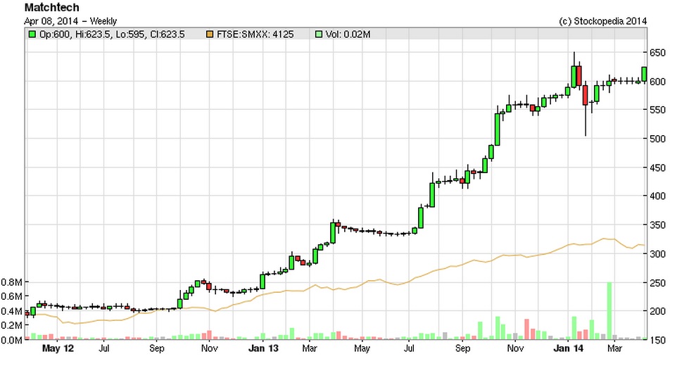This screenshot has width=677, height=366.
Task: Click the 'Op:600, Hi:623.5, Lo:595, Cl:623.5' legend text
Action: tap(112, 34)
